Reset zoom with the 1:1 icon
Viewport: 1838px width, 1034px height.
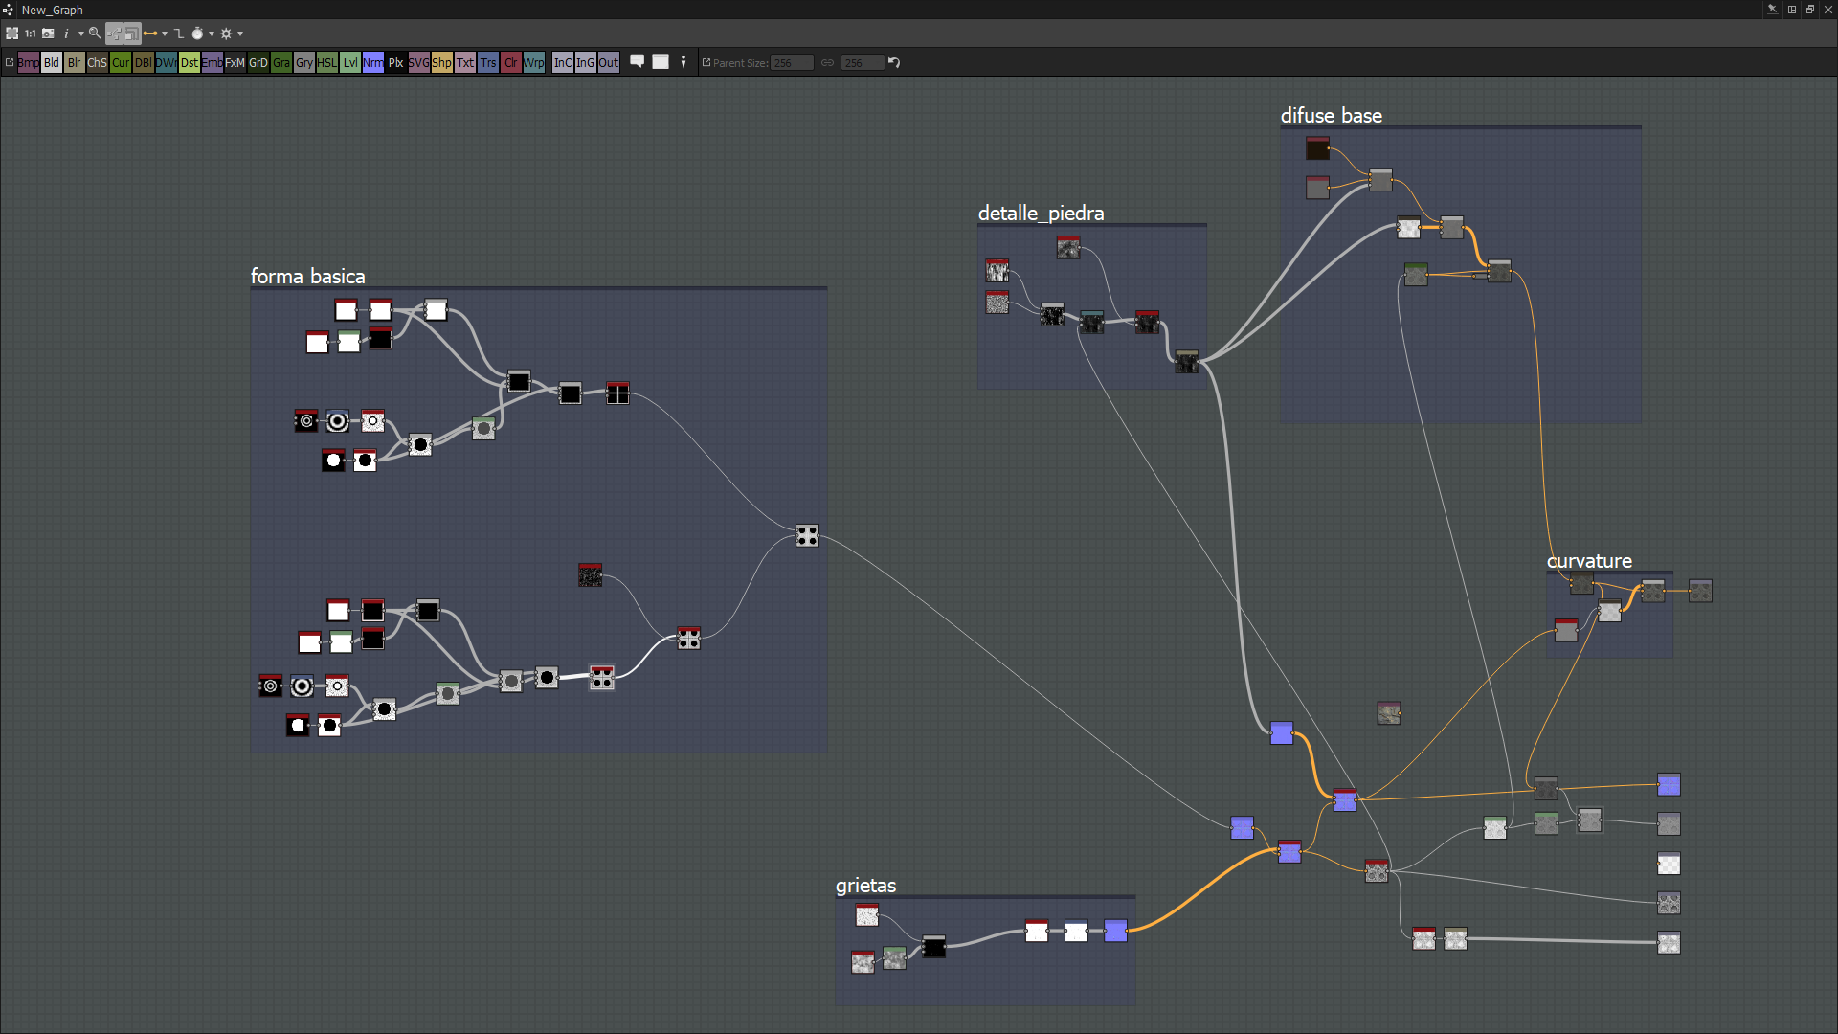pyautogui.click(x=31, y=34)
